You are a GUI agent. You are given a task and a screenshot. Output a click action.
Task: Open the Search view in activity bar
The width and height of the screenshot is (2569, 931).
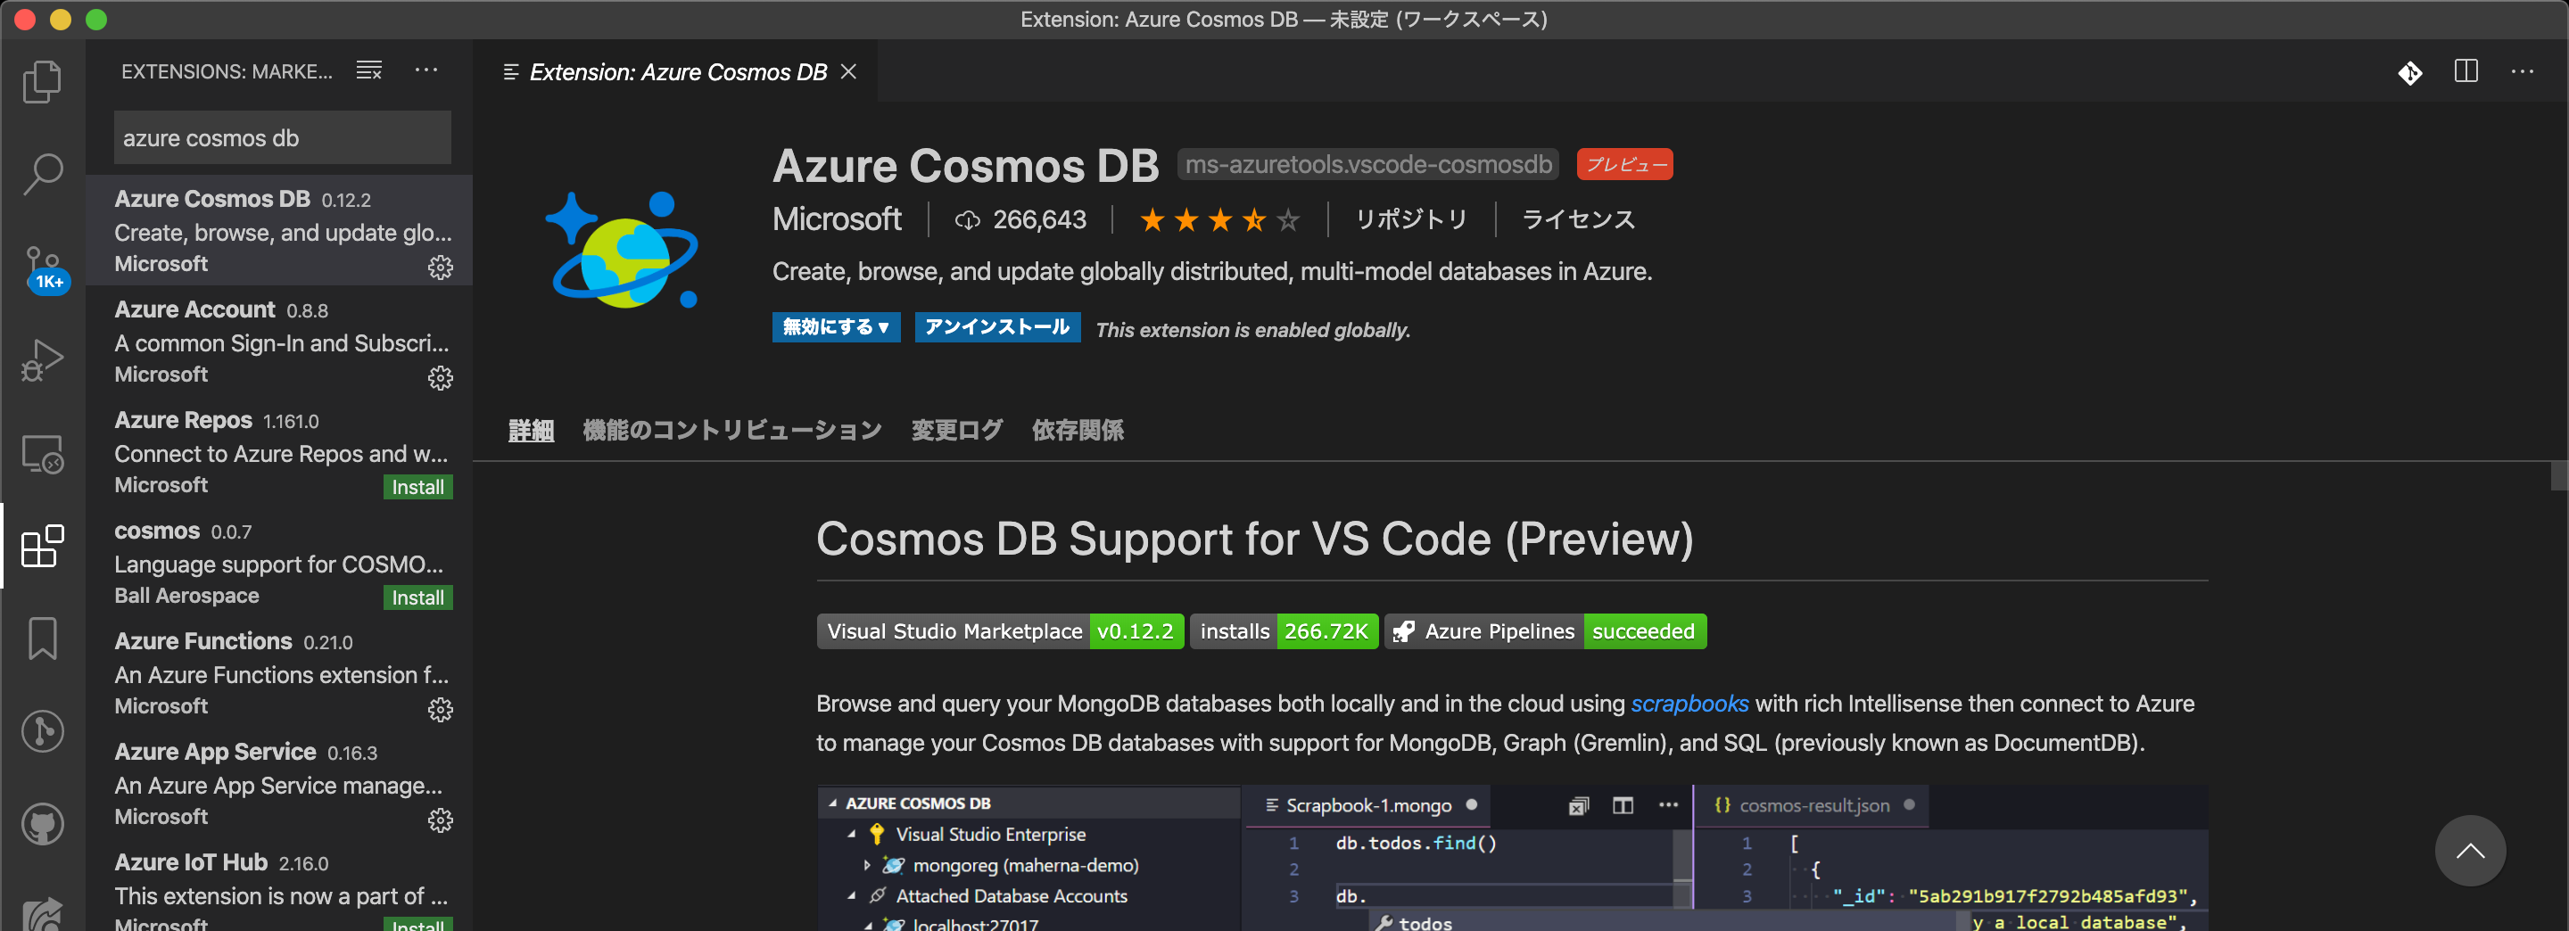tap(42, 173)
